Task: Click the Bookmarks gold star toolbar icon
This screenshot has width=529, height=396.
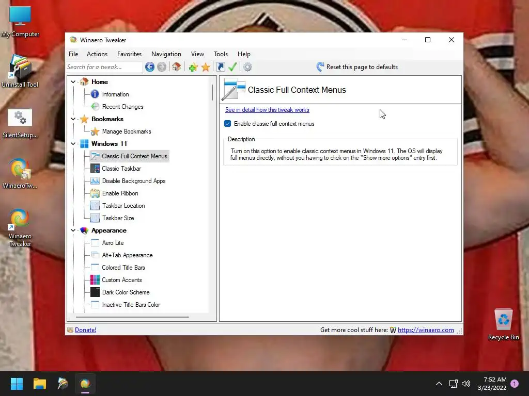Action: (206, 67)
